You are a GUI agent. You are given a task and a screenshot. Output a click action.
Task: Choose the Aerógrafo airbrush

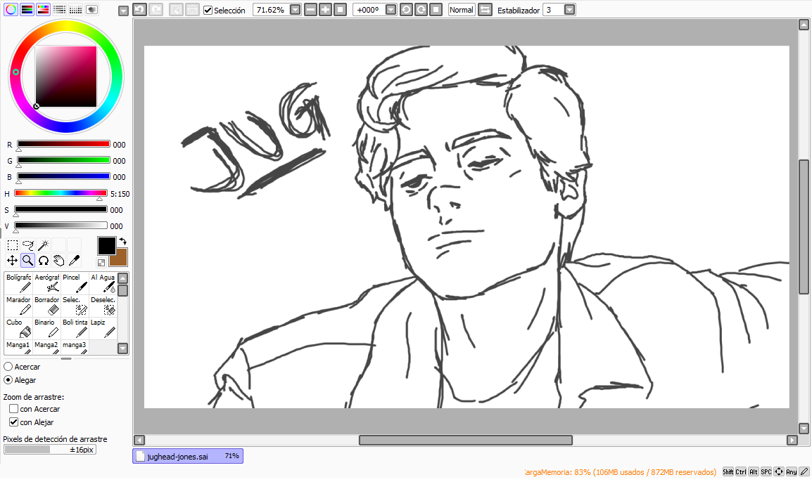[46, 283]
